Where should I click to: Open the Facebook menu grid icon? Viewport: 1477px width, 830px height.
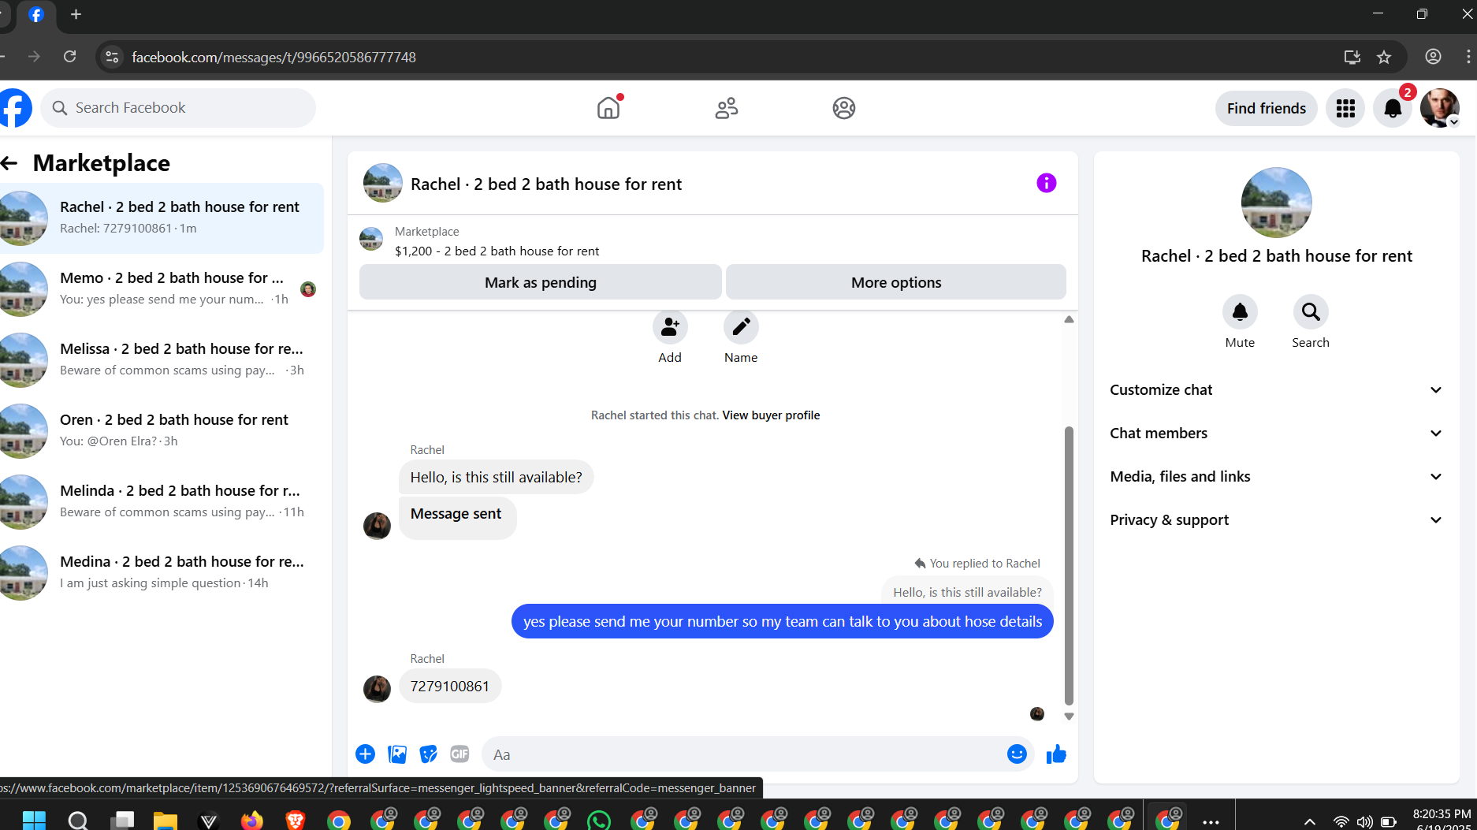pos(1345,108)
